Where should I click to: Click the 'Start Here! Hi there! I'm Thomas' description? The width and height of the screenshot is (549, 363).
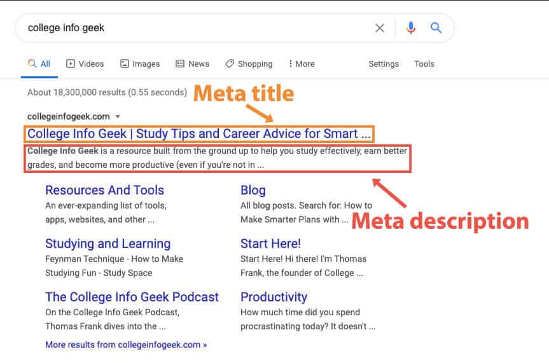303,266
